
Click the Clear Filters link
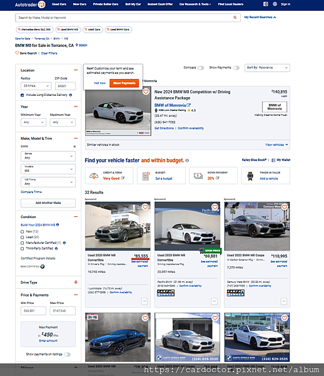pyautogui.click(x=49, y=53)
